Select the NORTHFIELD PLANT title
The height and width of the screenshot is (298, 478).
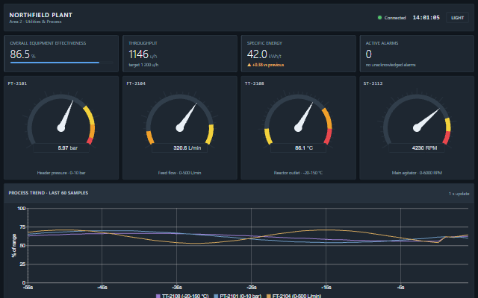coord(40,15)
